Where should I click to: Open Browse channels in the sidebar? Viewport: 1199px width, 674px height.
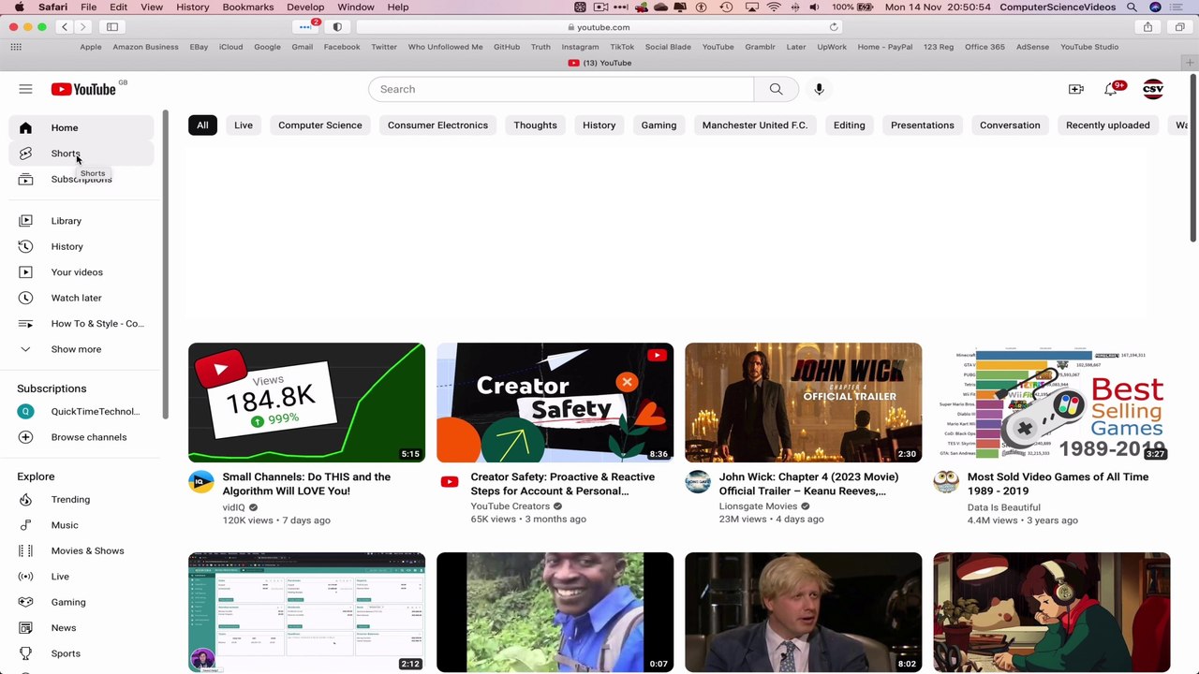81,437
